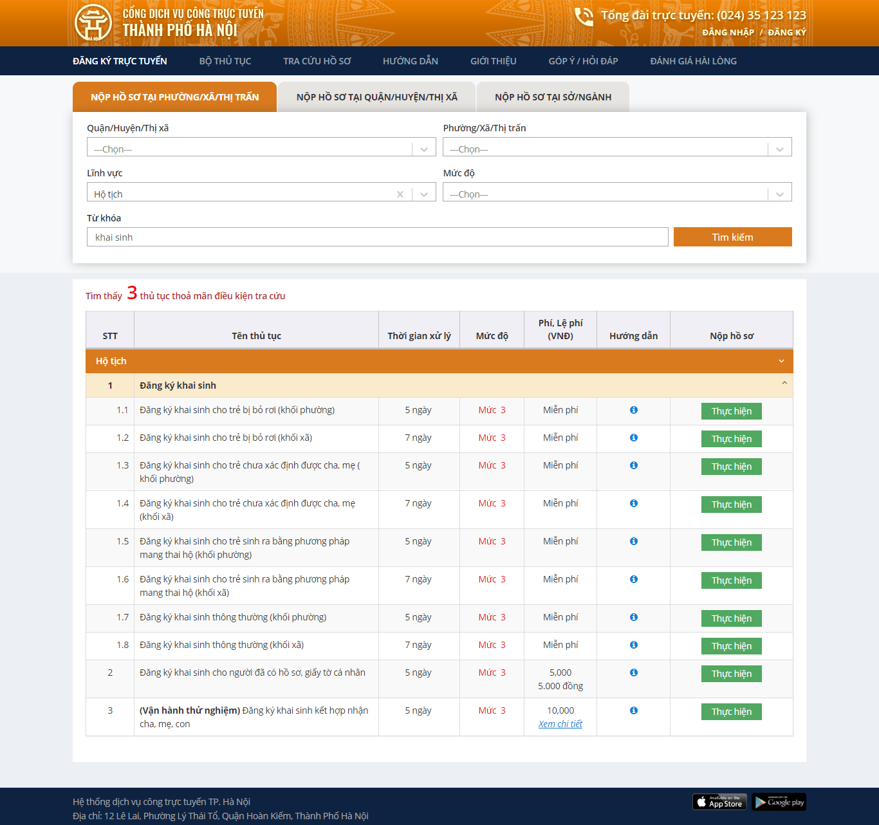This screenshot has width=879, height=825.
Task: Click the App Store download badge
Action: (719, 802)
